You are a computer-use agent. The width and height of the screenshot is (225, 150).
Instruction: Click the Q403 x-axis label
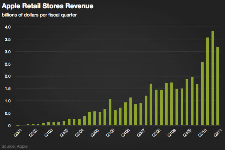point(64,133)
